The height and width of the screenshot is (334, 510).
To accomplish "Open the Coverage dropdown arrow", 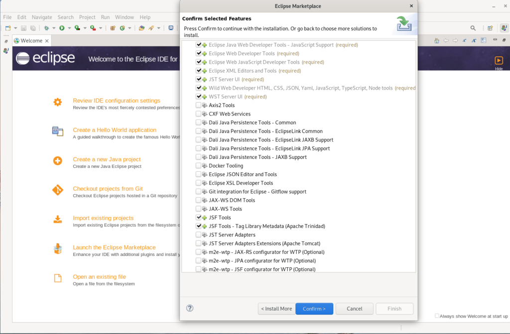I will [85, 28].
